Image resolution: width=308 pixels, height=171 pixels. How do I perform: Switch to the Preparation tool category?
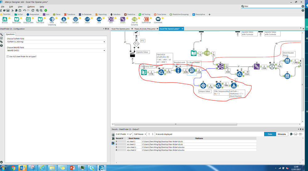pyautogui.click(x=33, y=14)
